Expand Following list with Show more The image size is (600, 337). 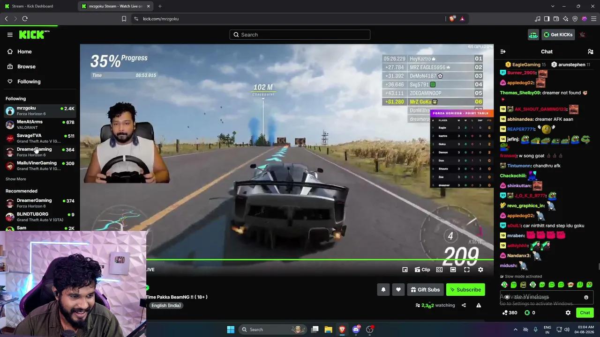coord(15,179)
